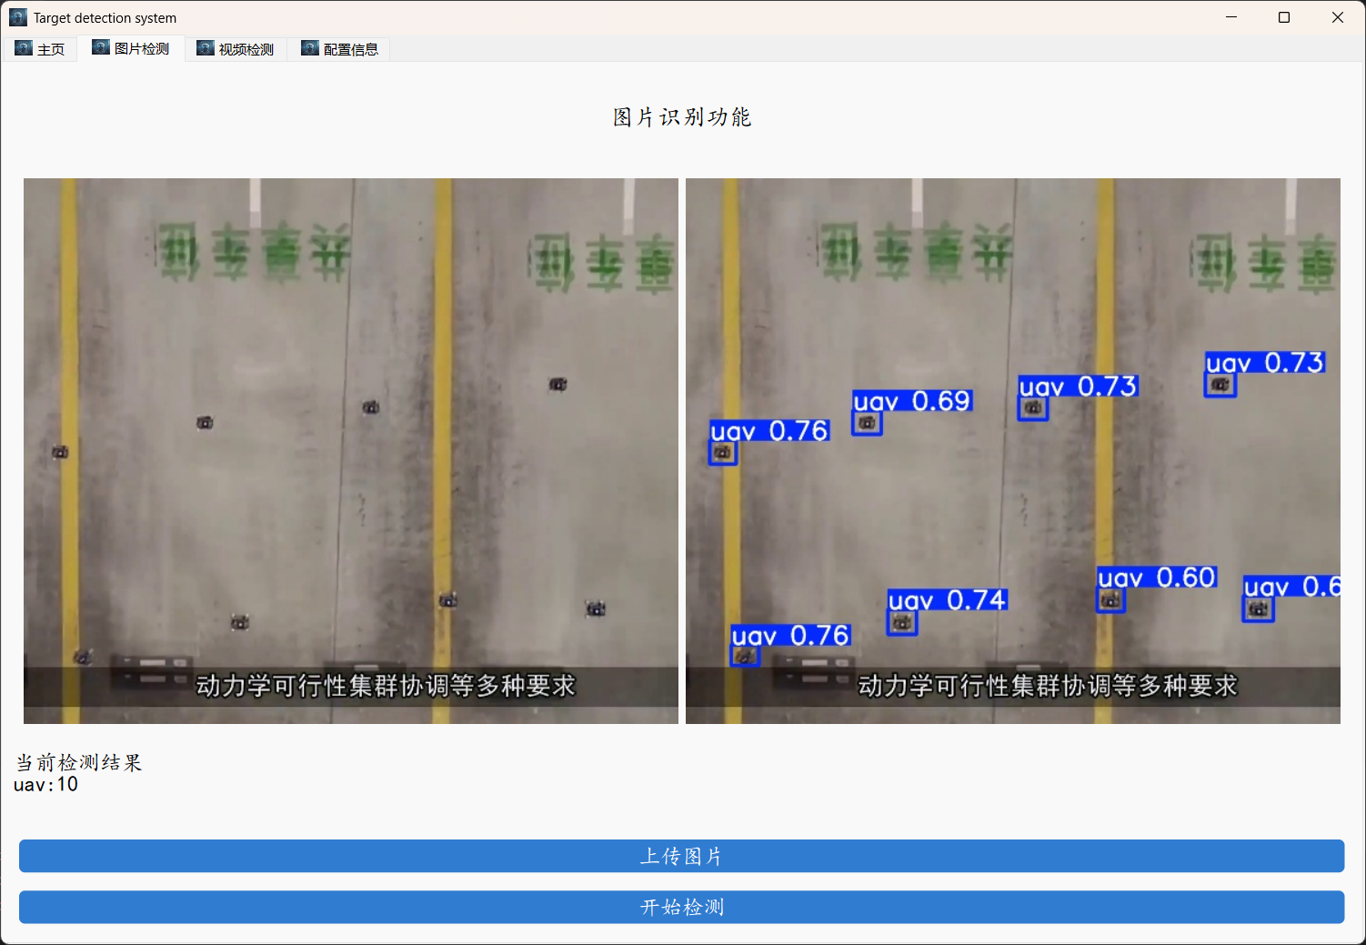Minimize the Target detection system window
Image resolution: width=1366 pixels, height=945 pixels.
(1231, 17)
